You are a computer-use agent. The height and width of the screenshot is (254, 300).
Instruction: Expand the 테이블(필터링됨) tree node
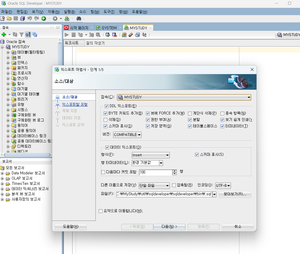(x=8, y=52)
